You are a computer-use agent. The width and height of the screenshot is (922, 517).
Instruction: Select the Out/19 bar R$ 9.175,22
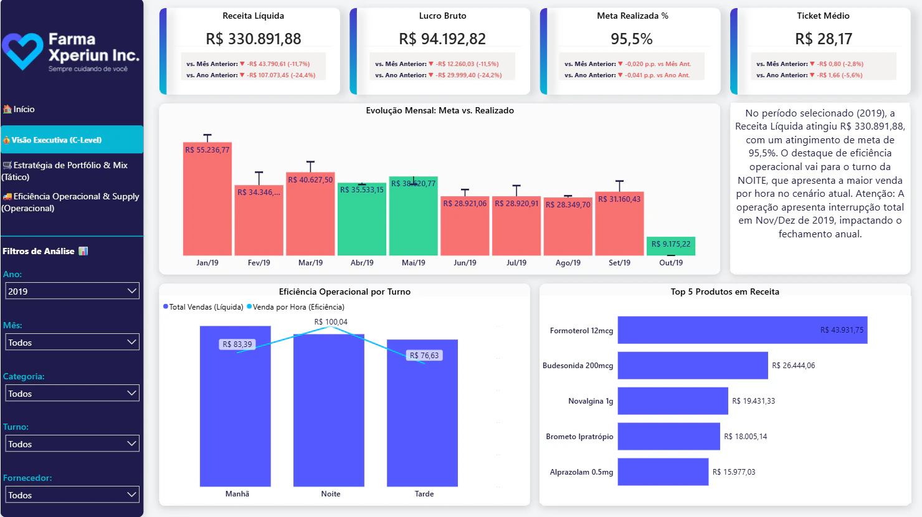tap(671, 246)
